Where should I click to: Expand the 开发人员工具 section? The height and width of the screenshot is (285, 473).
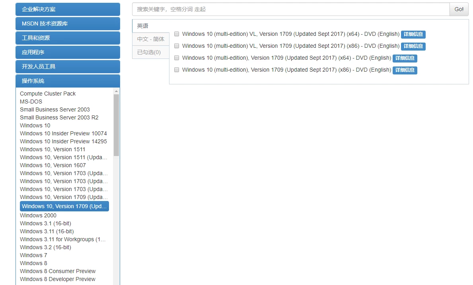68,66
